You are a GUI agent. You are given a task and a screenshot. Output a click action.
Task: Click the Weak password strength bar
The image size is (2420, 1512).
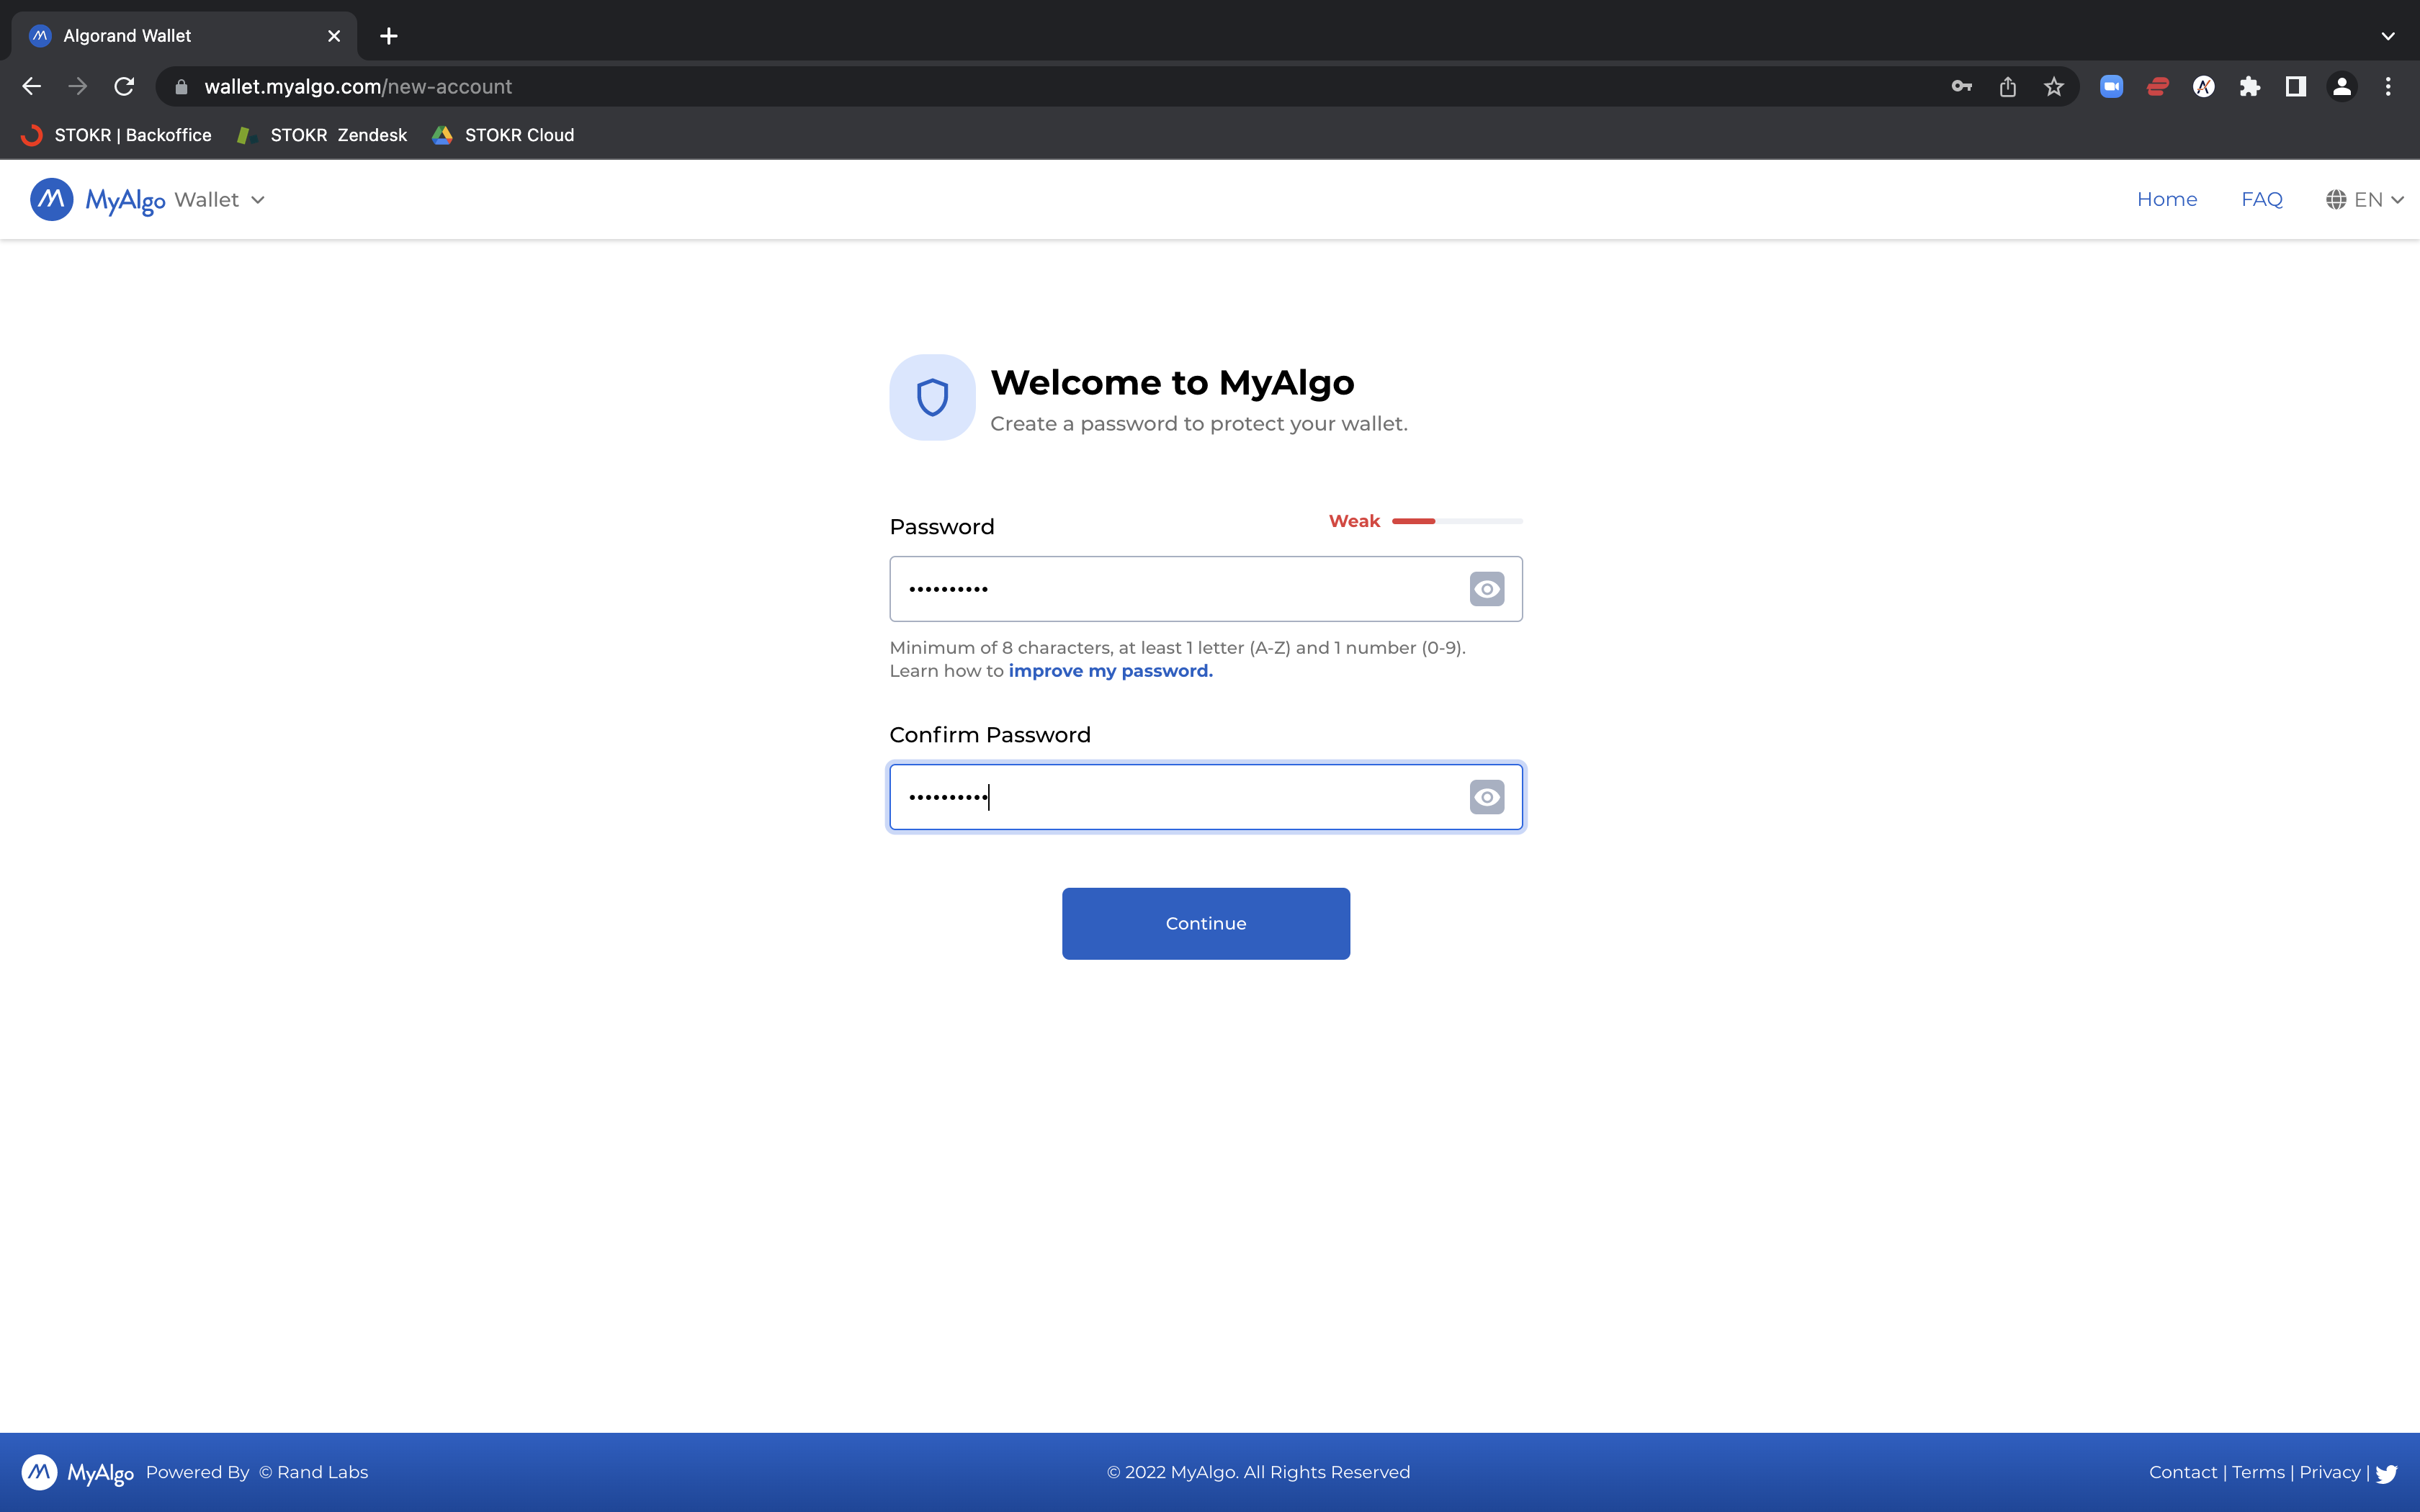(x=1456, y=521)
